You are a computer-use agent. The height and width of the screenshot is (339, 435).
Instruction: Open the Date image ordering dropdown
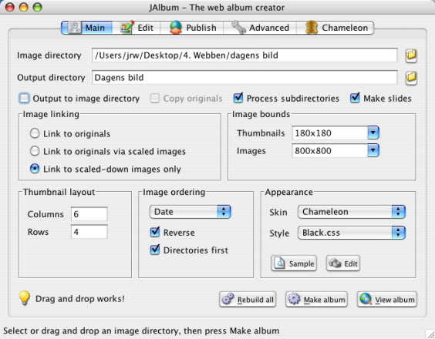click(x=190, y=212)
